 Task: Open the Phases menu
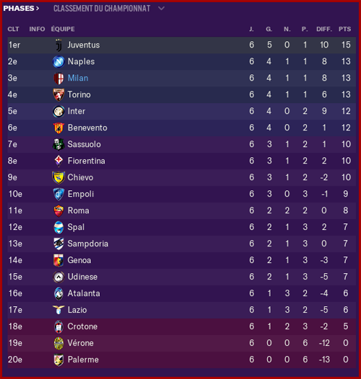[x=21, y=9]
